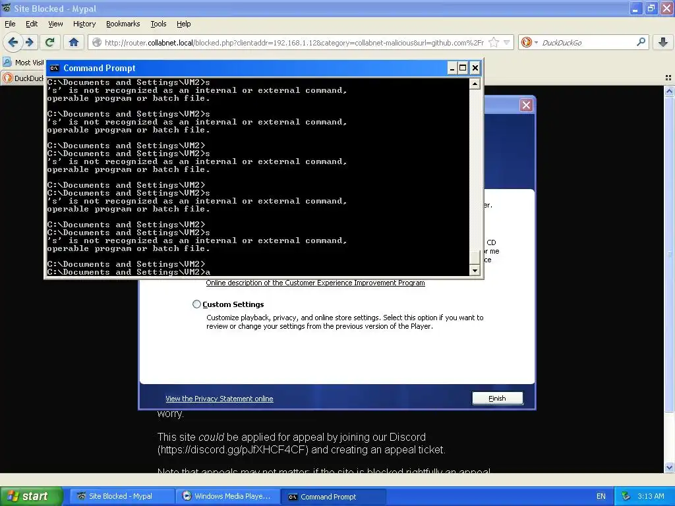Open the search engine selector dropdown
The width and height of the screenshot is (675, 506).
tap(529, 42)
